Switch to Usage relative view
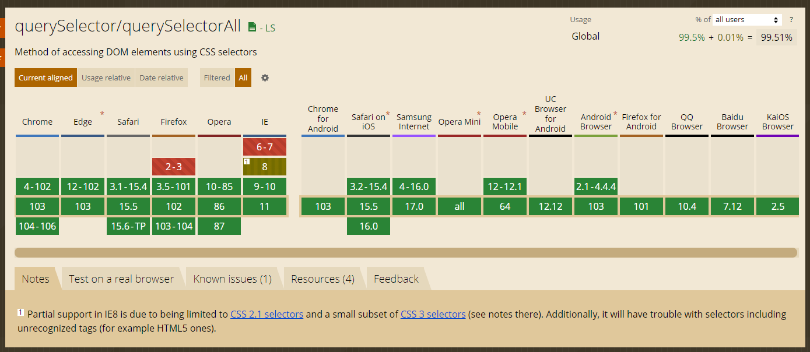 point(106,78)
